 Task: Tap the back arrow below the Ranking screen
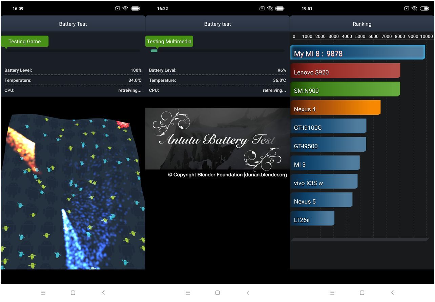(392, 293)
